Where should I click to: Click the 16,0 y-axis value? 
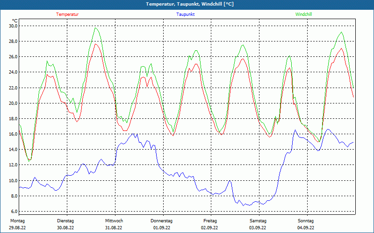(13, 134)
